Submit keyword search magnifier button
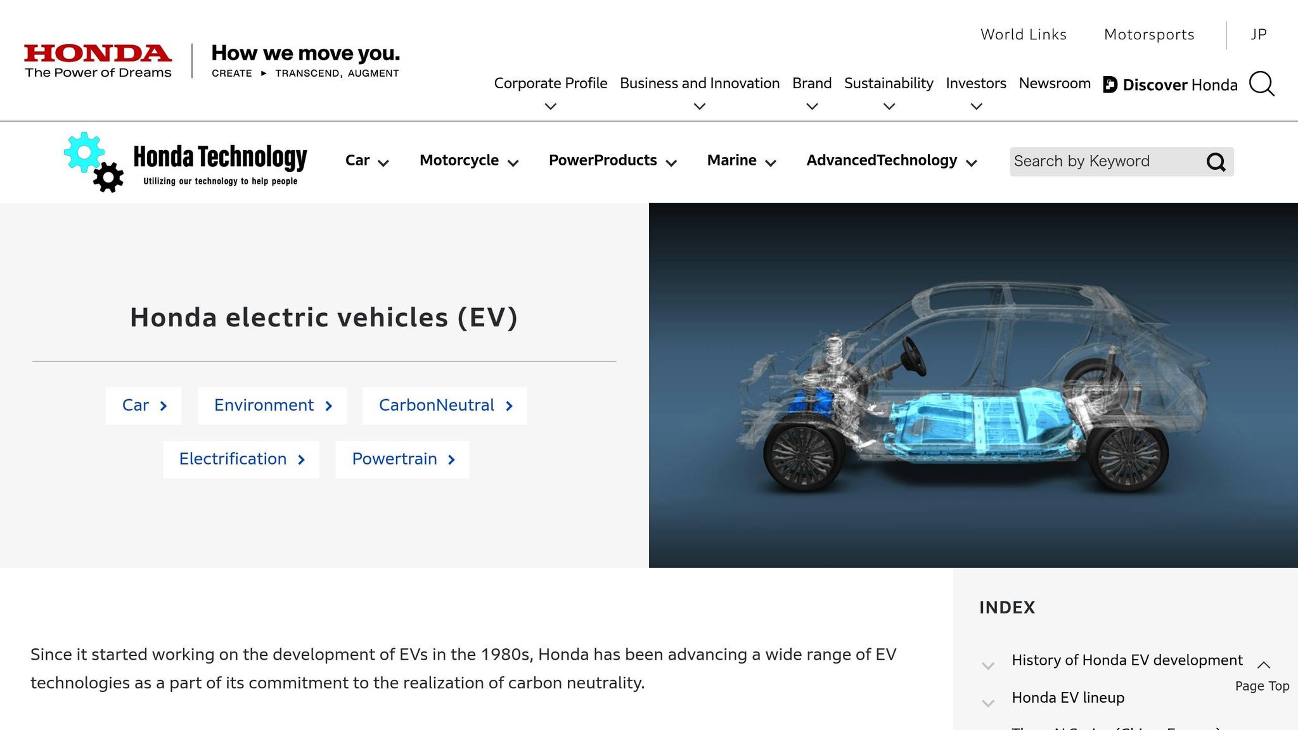 tap(1216, 162)
